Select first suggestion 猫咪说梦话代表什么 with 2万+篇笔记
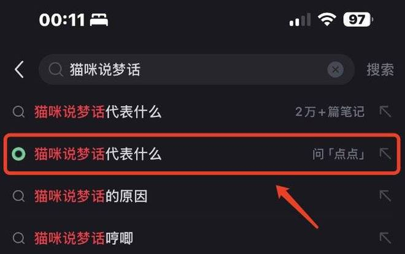The width and height of the screenshot is (405, 254). [x=202, y=112]
